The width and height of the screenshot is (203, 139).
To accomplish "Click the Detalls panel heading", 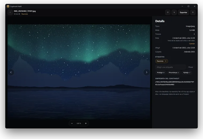I will pos(160,21).
